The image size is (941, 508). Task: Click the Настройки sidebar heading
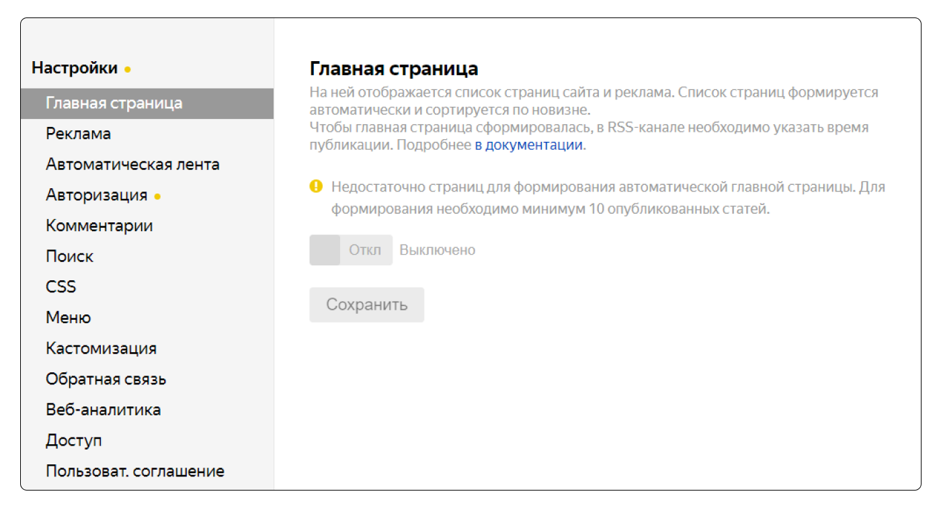coord(75,68)
